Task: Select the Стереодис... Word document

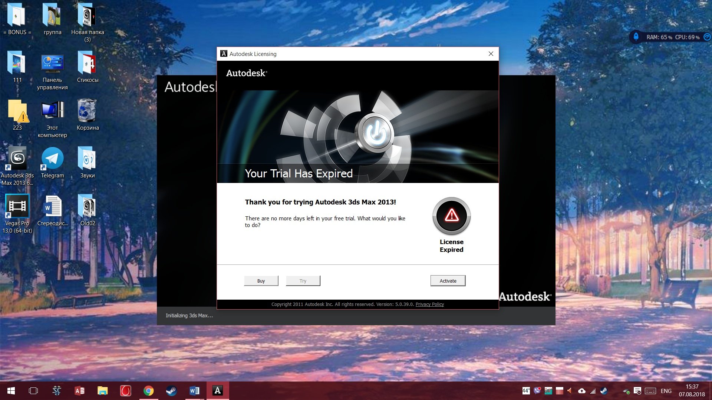Action: tap(52, 210)
